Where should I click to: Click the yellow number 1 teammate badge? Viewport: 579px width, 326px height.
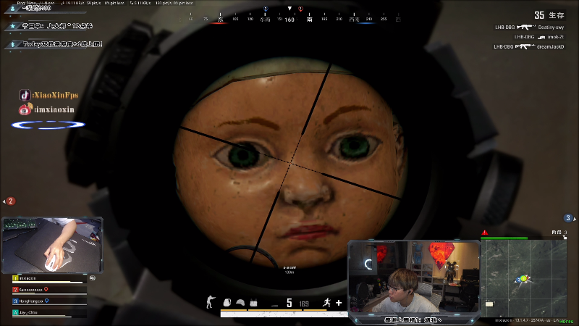coord(15,278)
